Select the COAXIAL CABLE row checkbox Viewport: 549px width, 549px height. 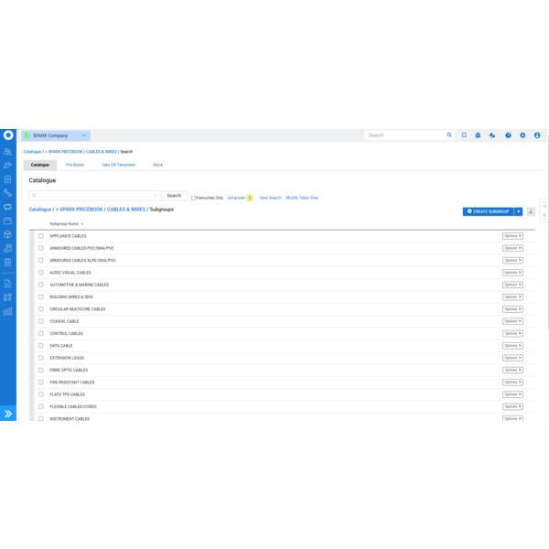(40, 321)
